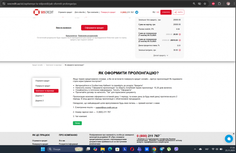
Task: Click the Запитання та відповіді breadcrumb
Action: point(54,65)
